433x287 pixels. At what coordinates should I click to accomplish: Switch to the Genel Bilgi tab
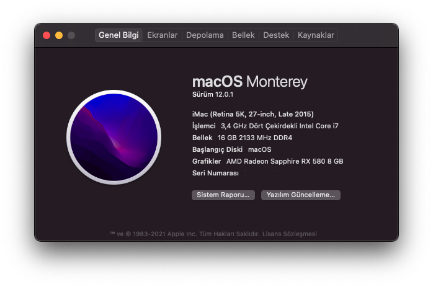pos(118,35)
